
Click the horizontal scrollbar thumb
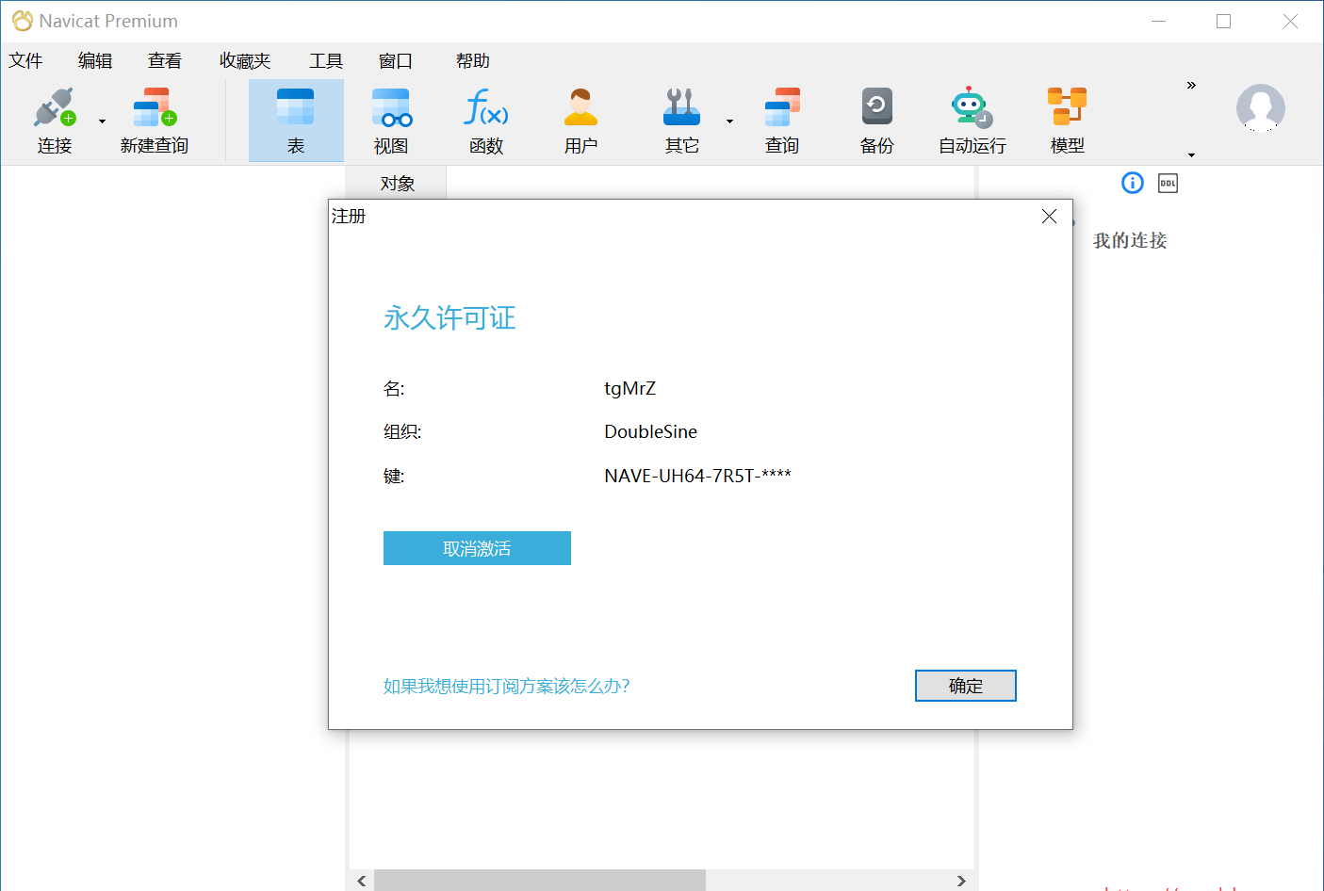[x=540, y=880]
